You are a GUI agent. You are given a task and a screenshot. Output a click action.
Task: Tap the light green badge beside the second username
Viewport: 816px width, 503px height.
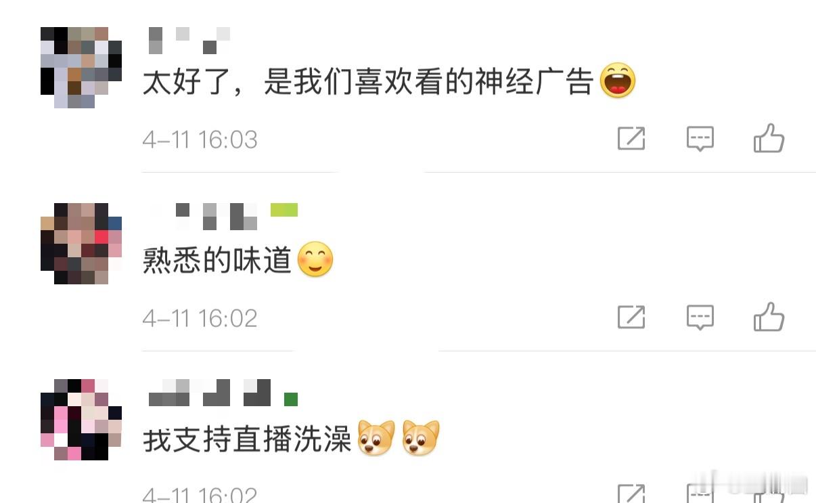pos(284,210)
